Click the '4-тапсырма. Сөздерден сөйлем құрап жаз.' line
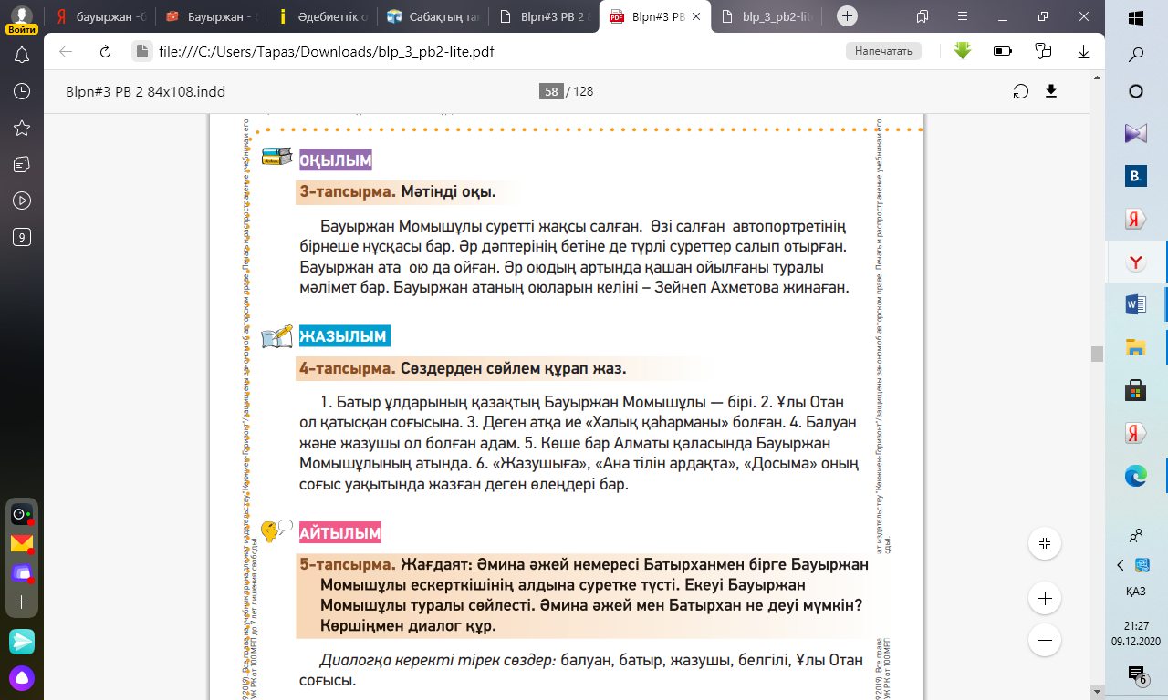The width and height of the screenshot is (1168, 700). [x=463, y=368]
